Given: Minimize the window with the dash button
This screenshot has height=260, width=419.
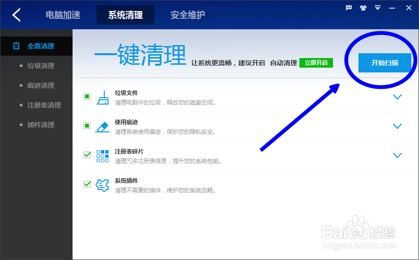Looking at the screenshot, I should [x=392, y=8].
